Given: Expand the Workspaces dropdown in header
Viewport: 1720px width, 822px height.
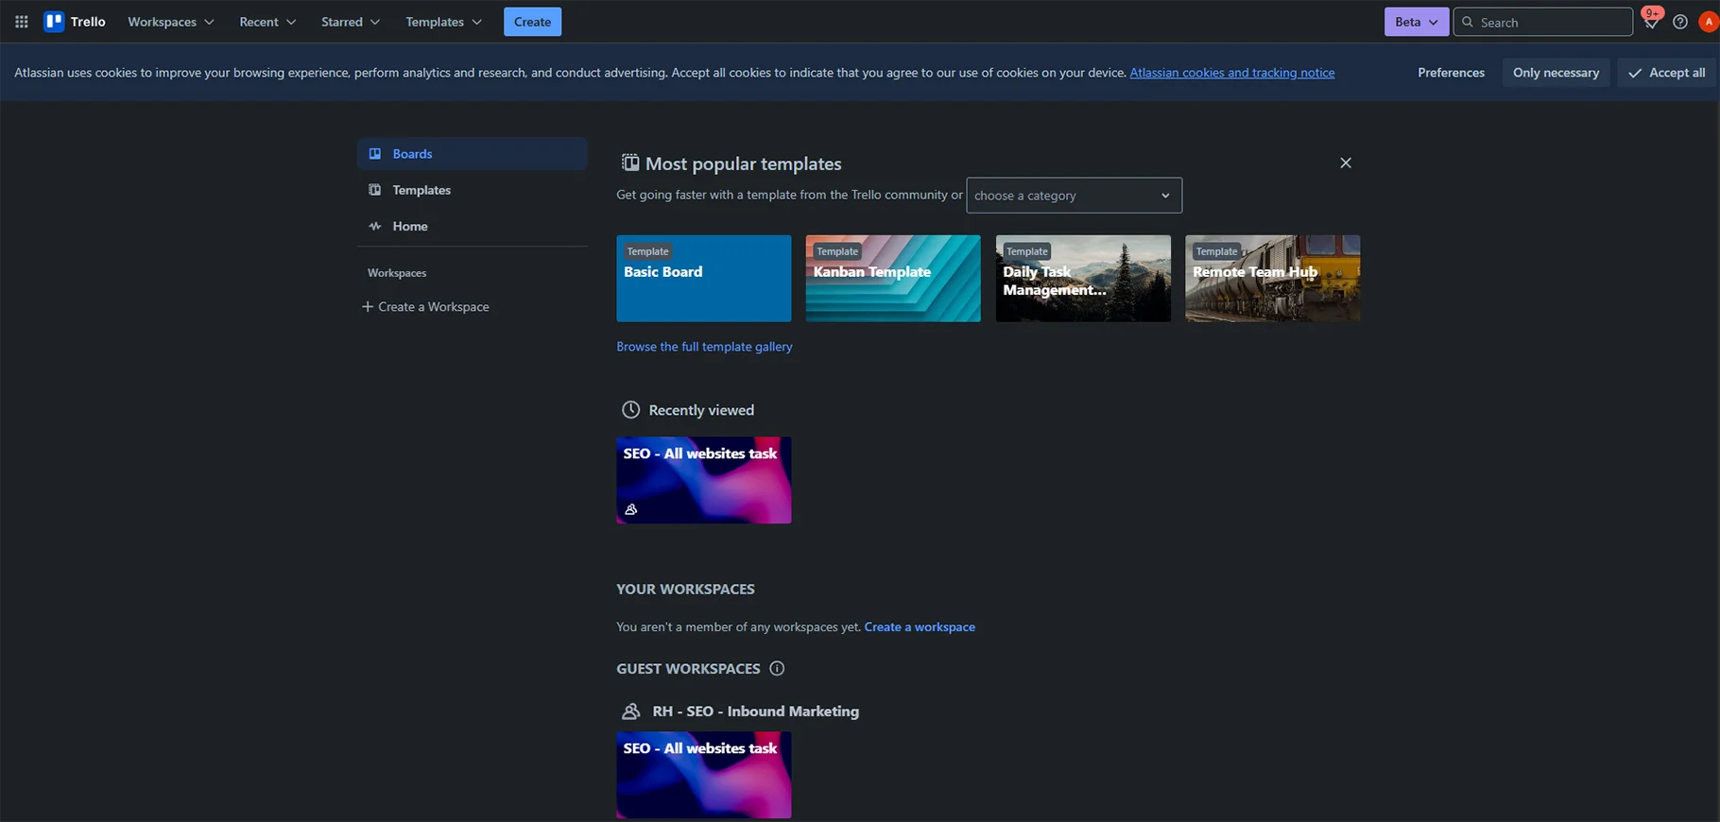Looking at the screenshot, I should (171, 22).
